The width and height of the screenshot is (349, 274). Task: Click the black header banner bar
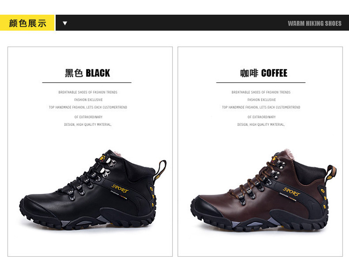202,23
